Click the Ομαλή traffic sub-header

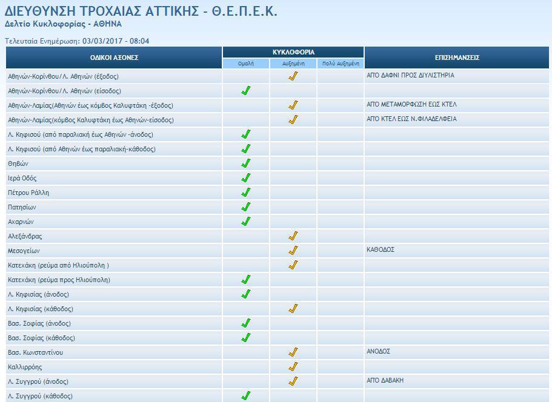click(x=246, y=64)
